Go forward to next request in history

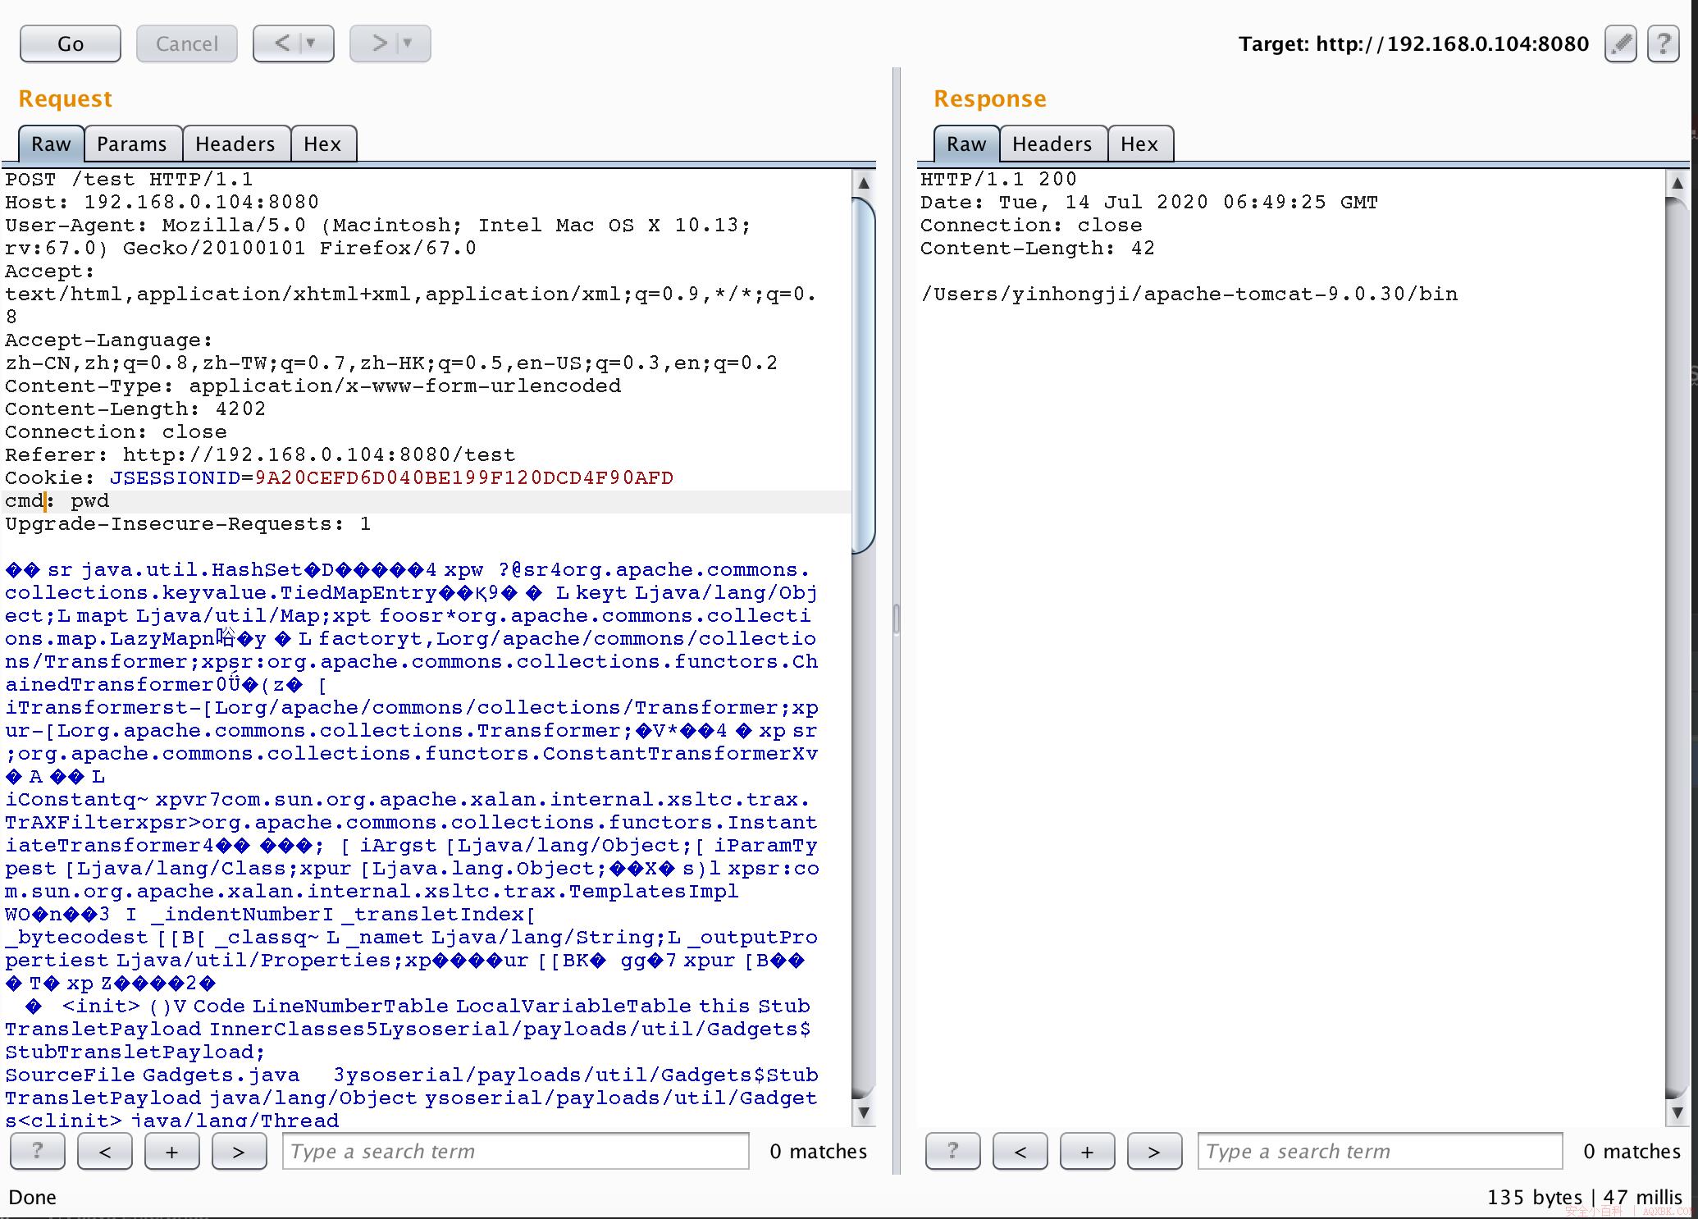[378, 43]
